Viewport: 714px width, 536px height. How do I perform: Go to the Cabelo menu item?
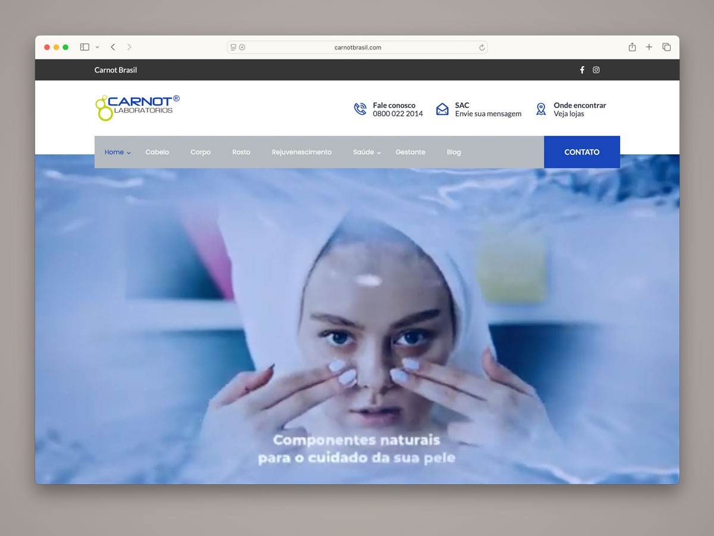click(x=157, y=152)
